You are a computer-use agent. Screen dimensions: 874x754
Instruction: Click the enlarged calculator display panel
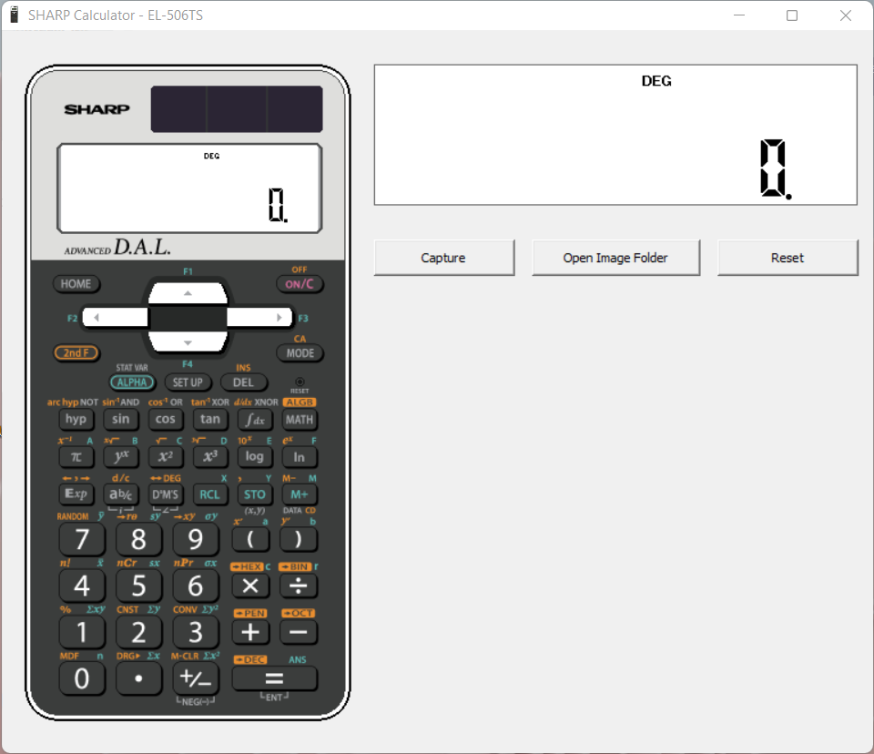tap(615, 135)
